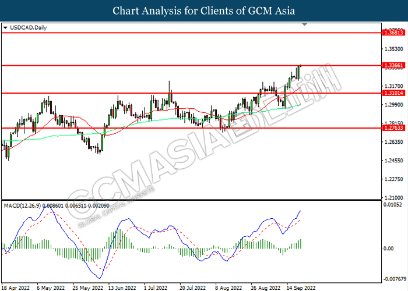The image size is (408, 291).
Task: Click the 14 Sep 2022 date label
Action: click(x=301, y=288)
